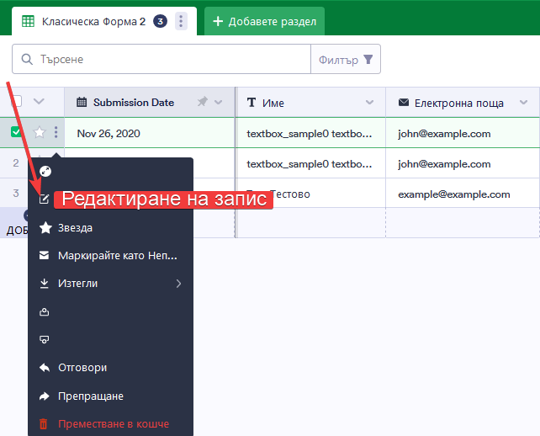Click the pin icon in Submission Date column
Viewport: 540px width, 436px height.
(203, 102)
